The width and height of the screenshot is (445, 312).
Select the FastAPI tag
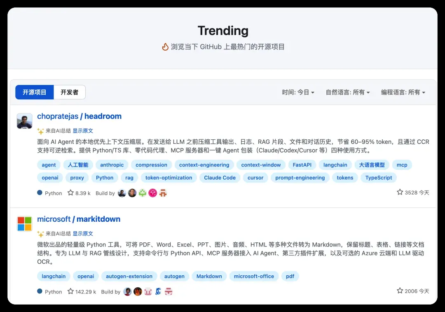[302, 165]
